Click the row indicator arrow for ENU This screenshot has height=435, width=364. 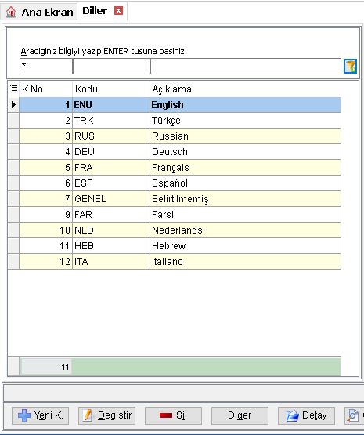[13, 105]
